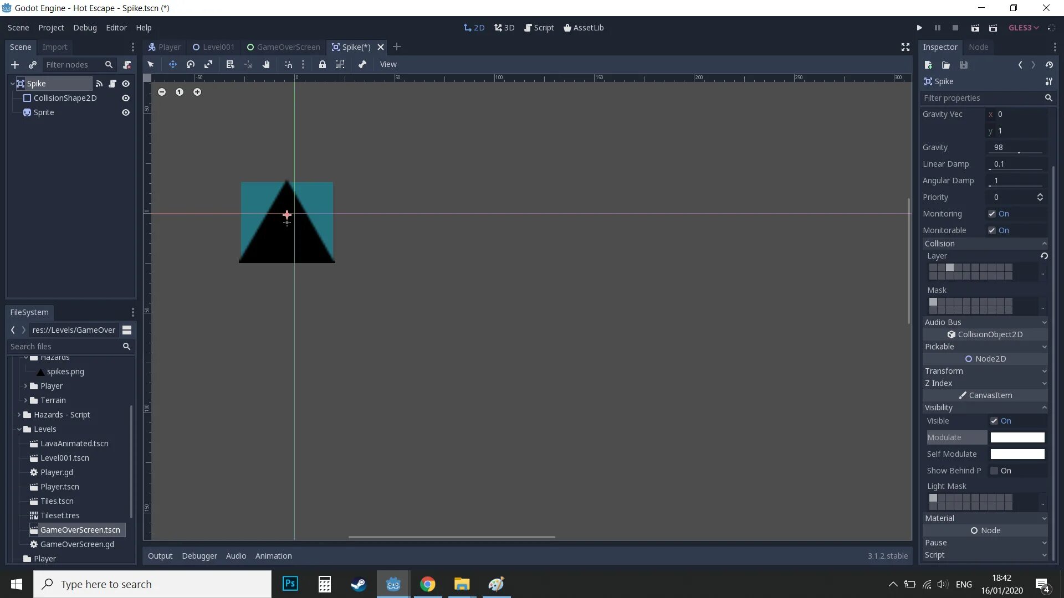Screen dimensions: 1064x598
Task: Lock the selected object with the padlock icon
Action: click(322, 64)
